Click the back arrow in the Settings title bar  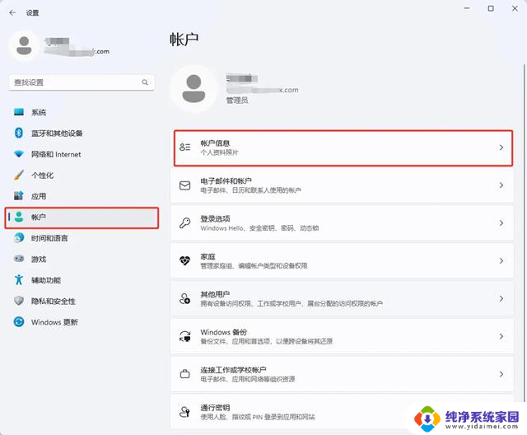point(13,13)
